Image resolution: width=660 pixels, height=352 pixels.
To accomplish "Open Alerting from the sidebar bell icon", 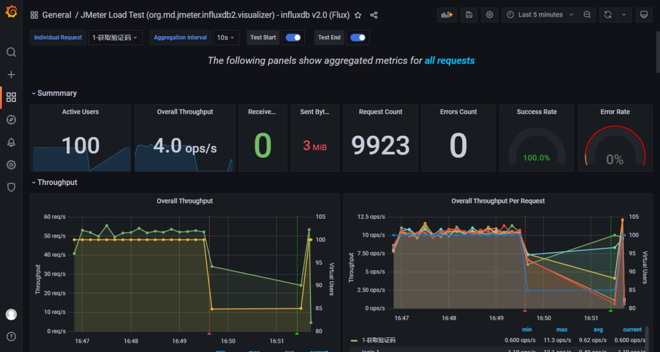I will (x=11, y=142).
